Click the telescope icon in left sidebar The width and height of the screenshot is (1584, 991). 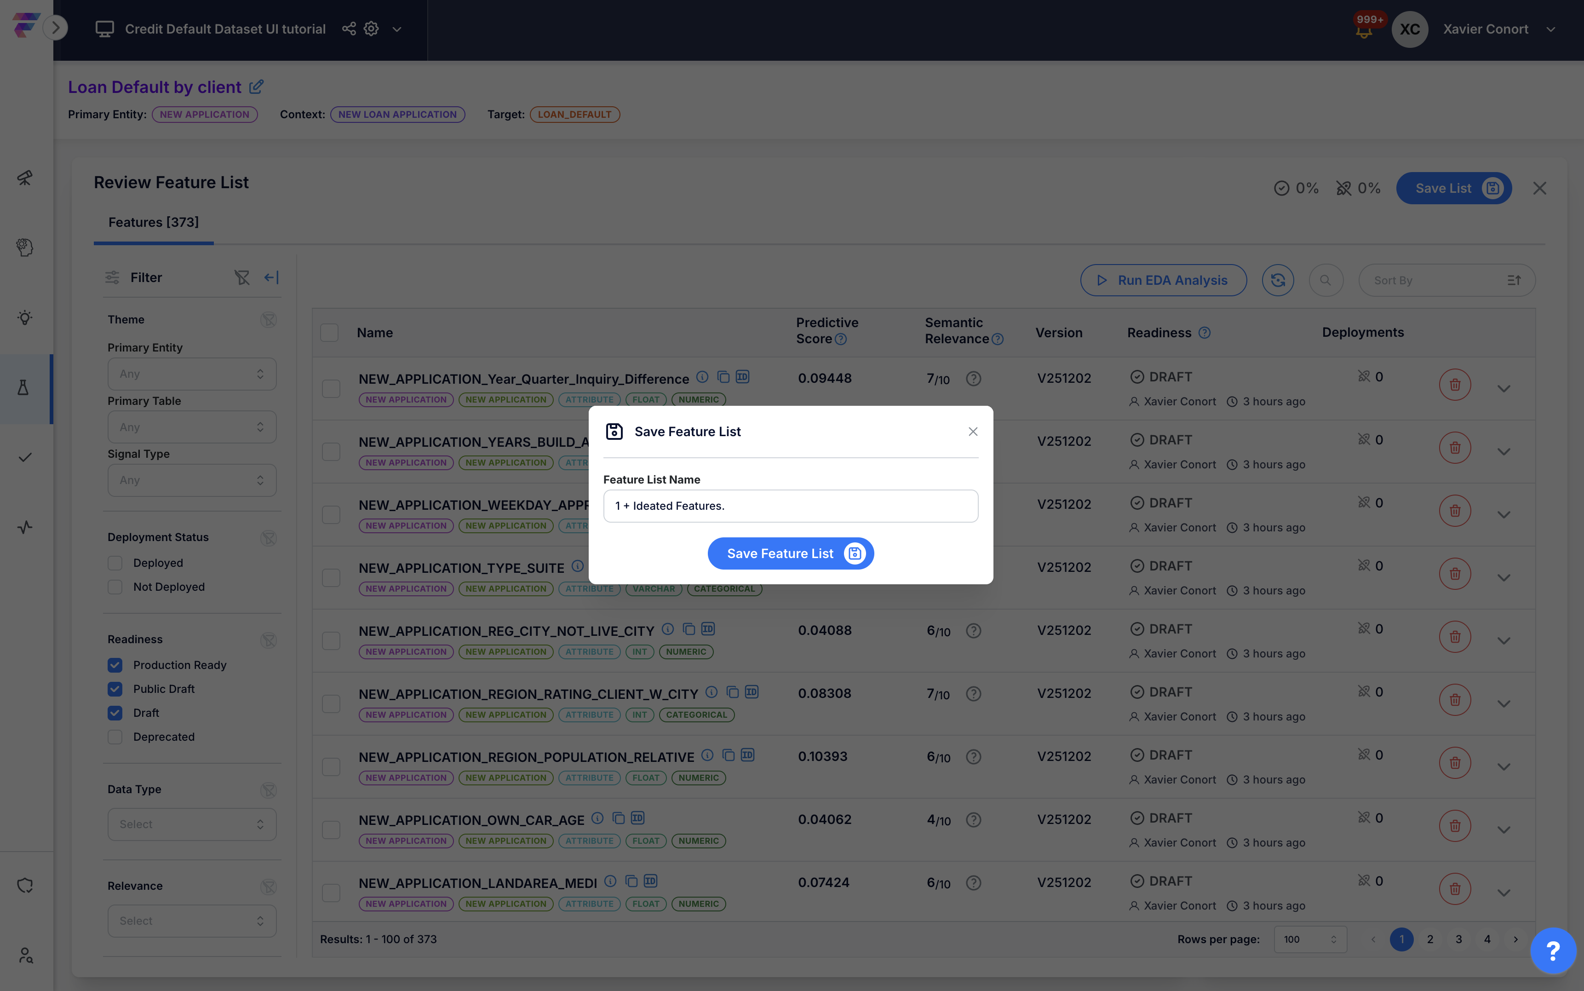coord(25,178)
